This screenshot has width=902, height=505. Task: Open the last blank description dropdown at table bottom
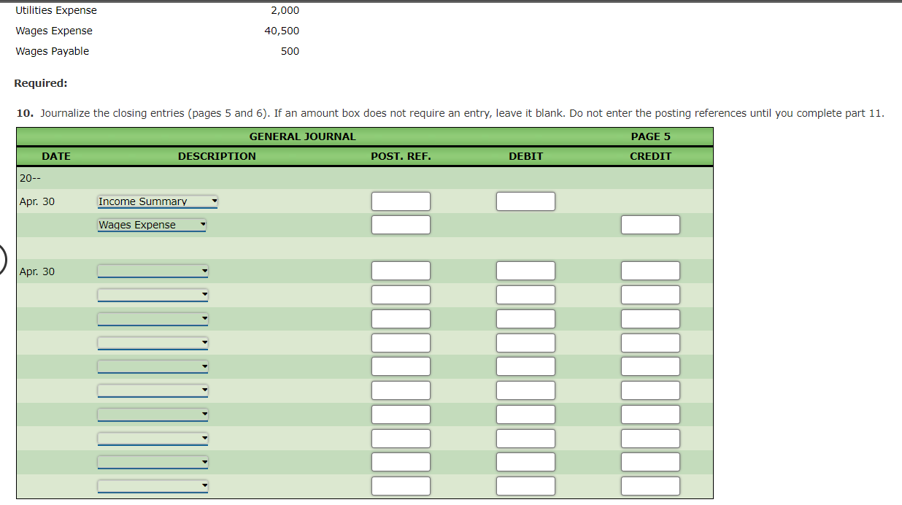coord(153,485)
